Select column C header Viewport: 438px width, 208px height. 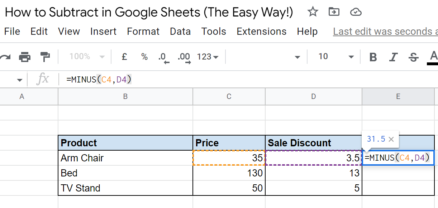[229, 96]
